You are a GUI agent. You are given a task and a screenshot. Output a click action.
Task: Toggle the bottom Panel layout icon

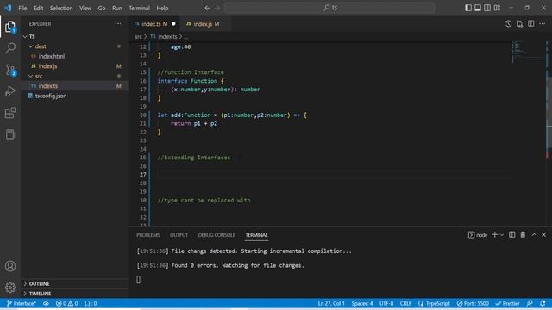tap(477, 8)
